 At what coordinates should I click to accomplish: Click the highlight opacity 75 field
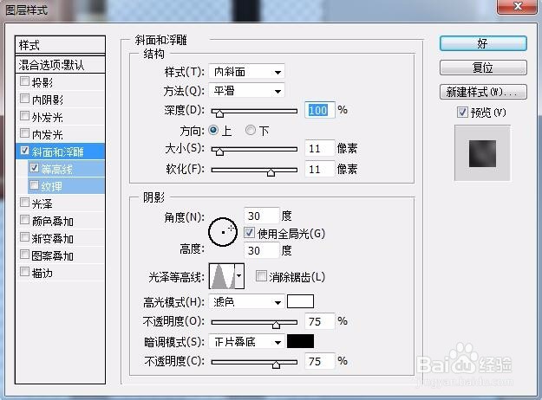320,321
